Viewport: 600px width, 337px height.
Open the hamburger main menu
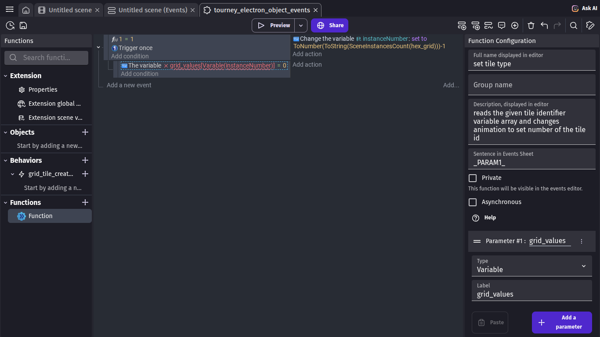tap(10, 10)
